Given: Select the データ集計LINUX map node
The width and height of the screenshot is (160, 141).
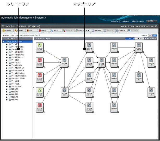Looking at the screenshot, I should click(x=89, y=105).
